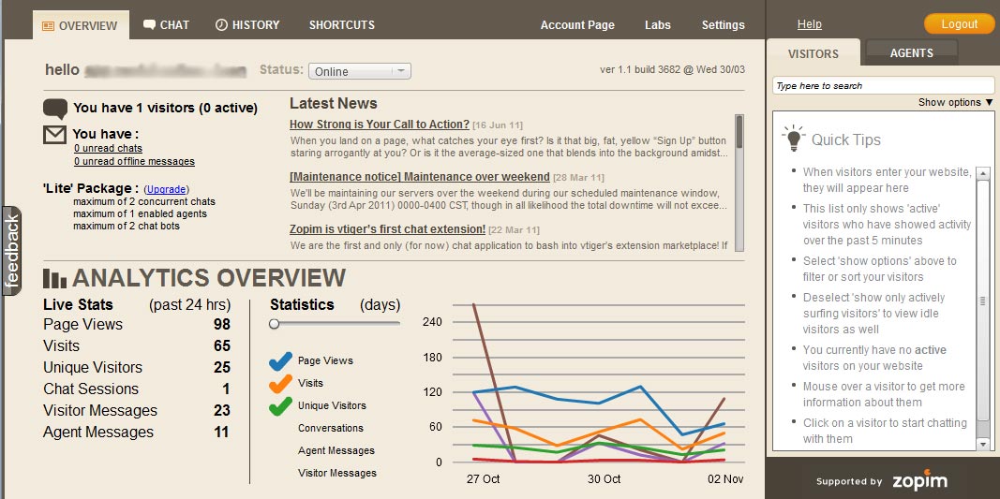Click the Overview tab icon
Image resolution: width=1000 pixels, height=499 pixels.
tap(48, 26)
